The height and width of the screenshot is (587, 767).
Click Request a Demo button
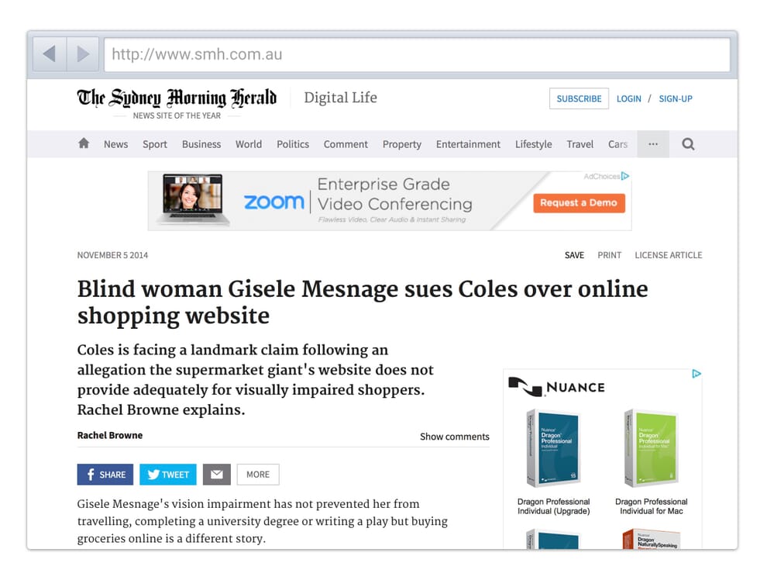(x=580, y=202)
